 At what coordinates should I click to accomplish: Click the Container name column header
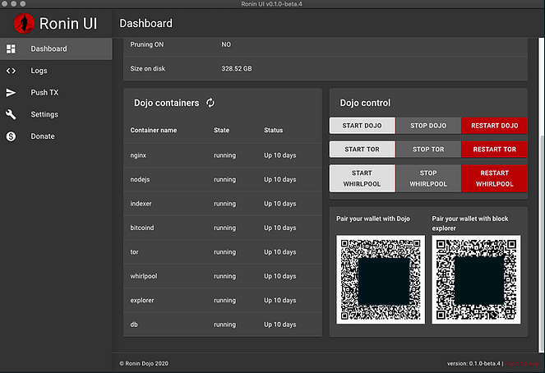(153, 131)
